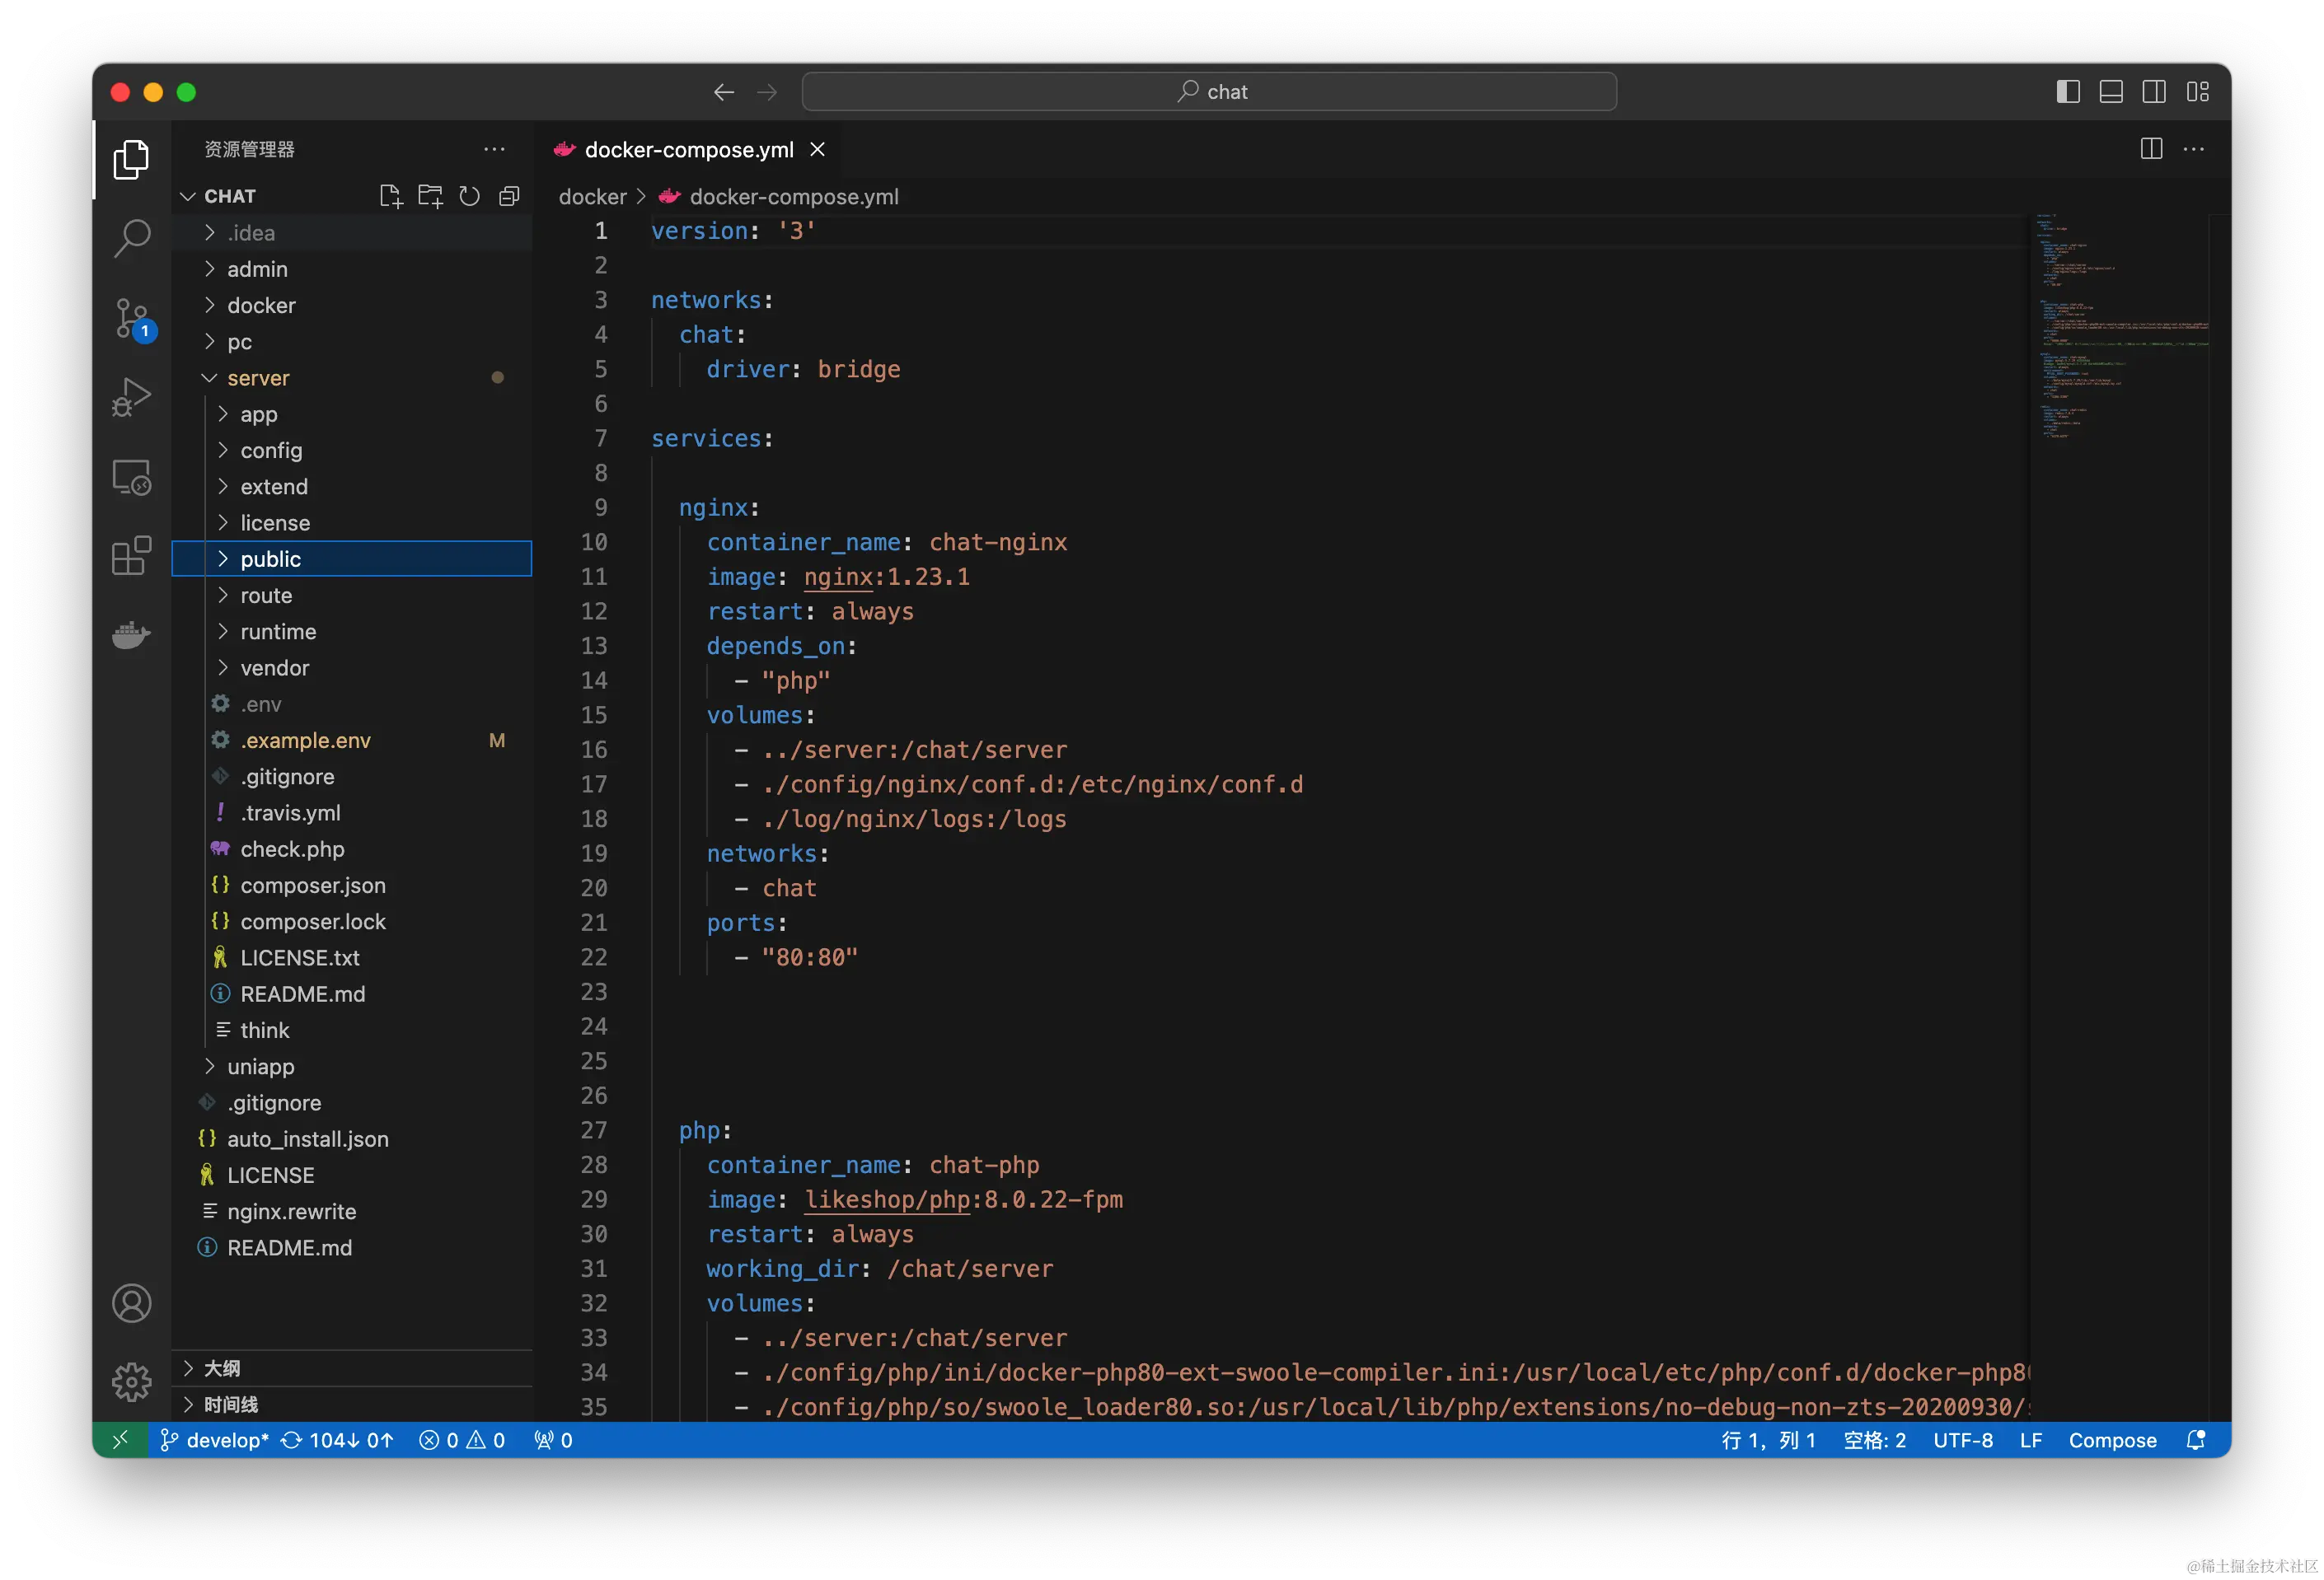Click the chat command center search box

click(x=1208, y=92)
